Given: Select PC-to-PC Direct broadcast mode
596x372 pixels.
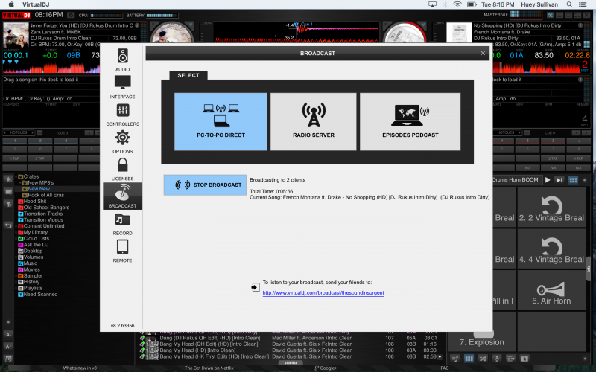Looking at the screenshot, I should point(221,121).
